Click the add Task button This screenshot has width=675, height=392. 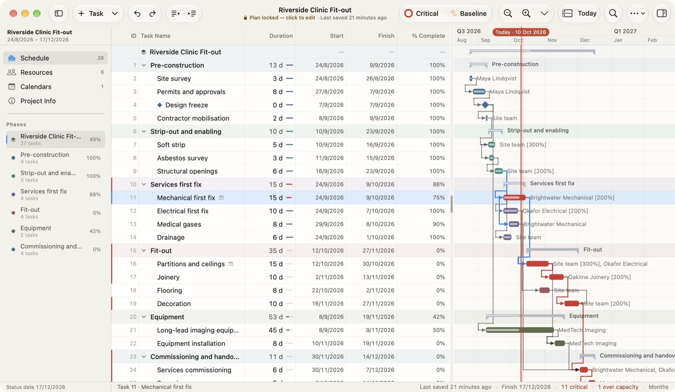click(90, 14)
